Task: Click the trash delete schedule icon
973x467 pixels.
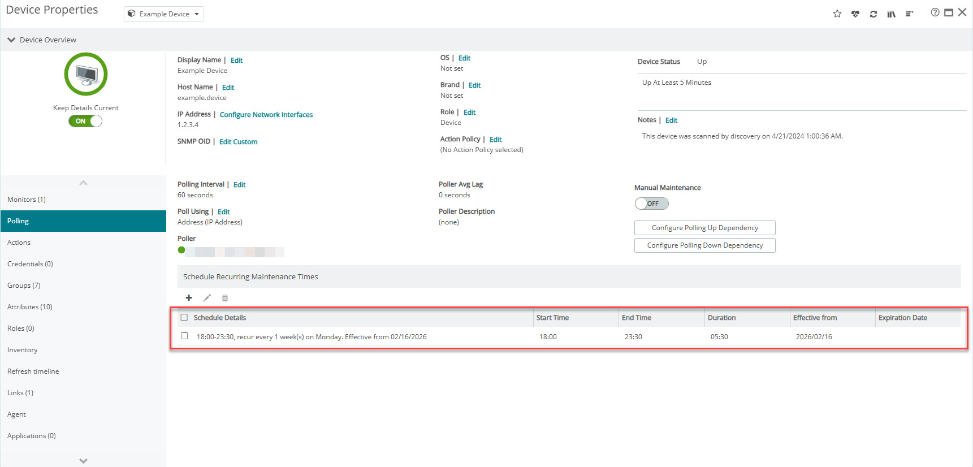Action: (x=225, y=298)
